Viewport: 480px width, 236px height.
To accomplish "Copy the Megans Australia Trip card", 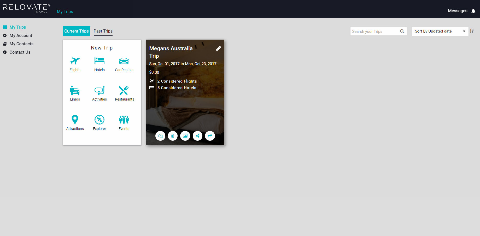I will pos(160,136).
